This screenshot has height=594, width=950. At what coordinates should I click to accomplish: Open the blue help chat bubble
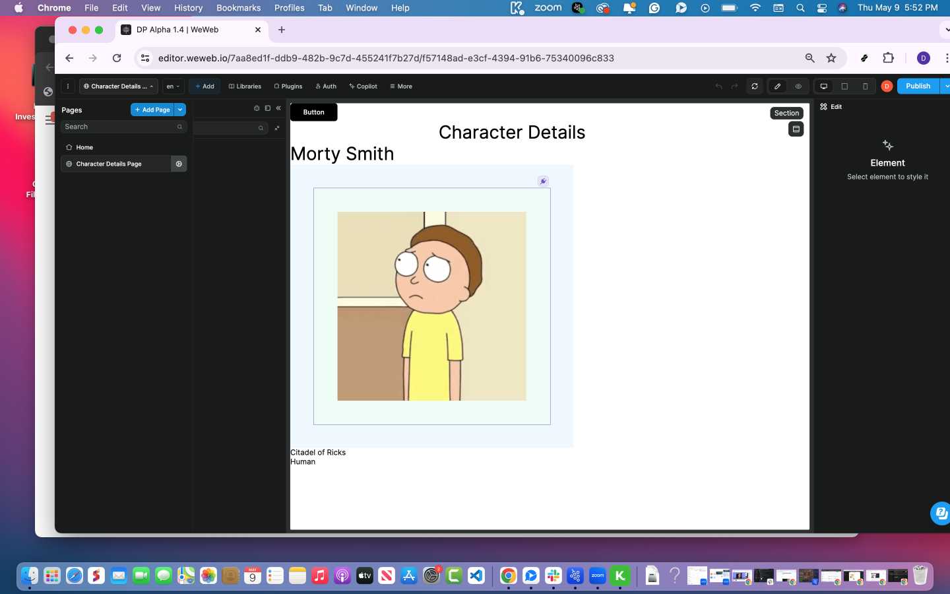coord(941,513)
